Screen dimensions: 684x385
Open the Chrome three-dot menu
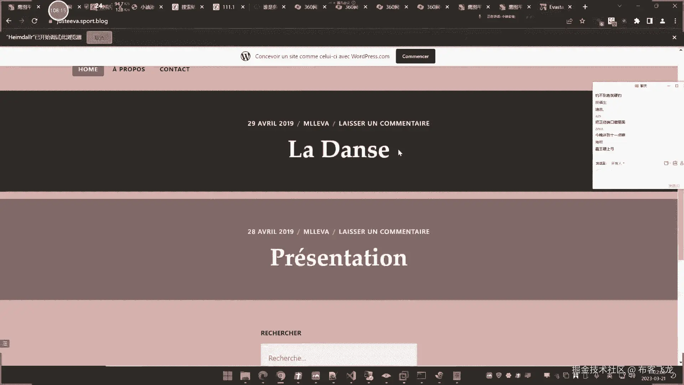click(x=675, y=21)
